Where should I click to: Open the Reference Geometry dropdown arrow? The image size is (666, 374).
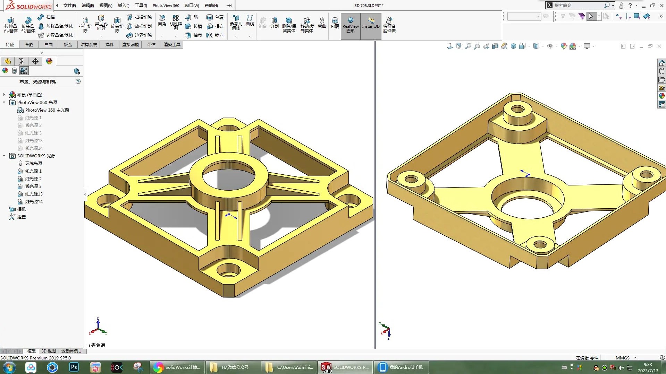tap(236, 36)
